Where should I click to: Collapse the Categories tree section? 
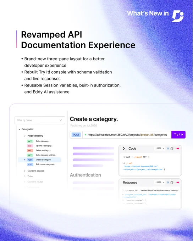pos(20,129)
